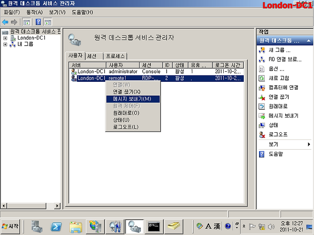Click the blue Help toolbar icon
The image size is (314, 235).
click(x=38, y=22)
